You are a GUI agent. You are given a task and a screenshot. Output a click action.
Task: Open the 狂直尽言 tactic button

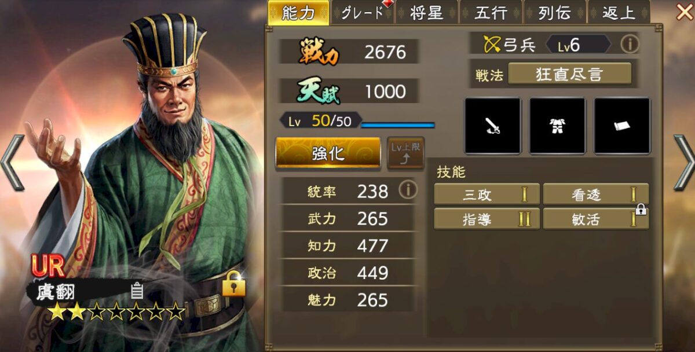(569, 74)
